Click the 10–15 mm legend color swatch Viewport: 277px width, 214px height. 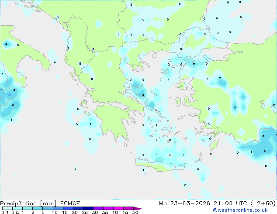[x=58, y=208]
